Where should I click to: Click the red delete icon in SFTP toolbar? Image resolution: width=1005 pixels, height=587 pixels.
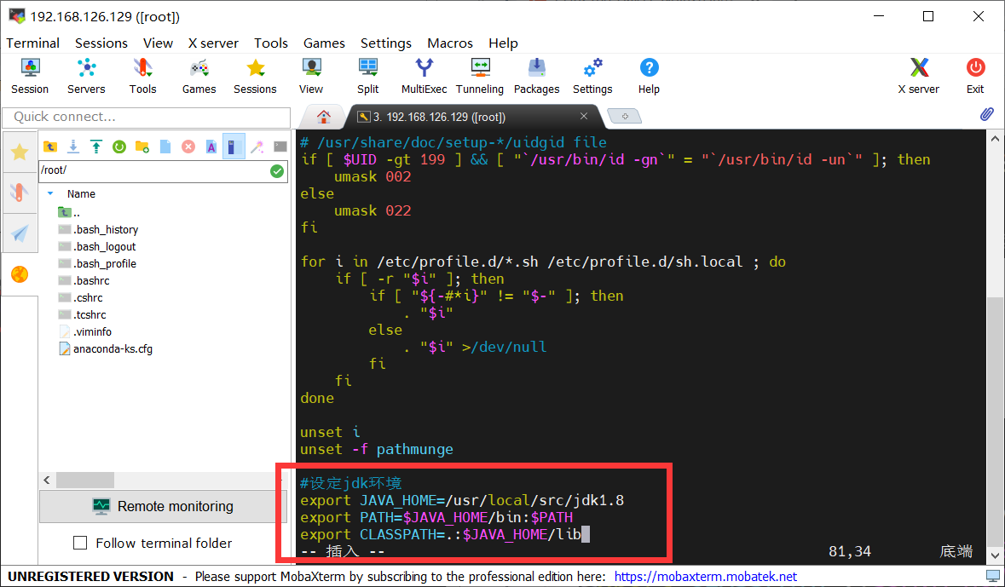pos(188,147)
